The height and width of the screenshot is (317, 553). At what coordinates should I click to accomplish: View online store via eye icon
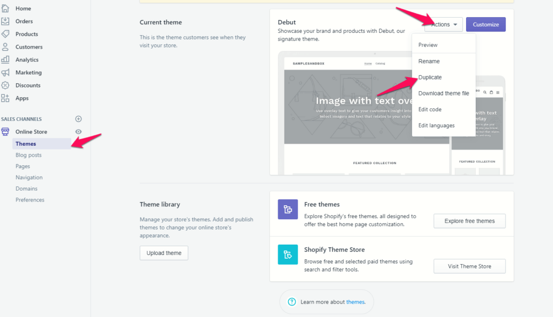78,132
